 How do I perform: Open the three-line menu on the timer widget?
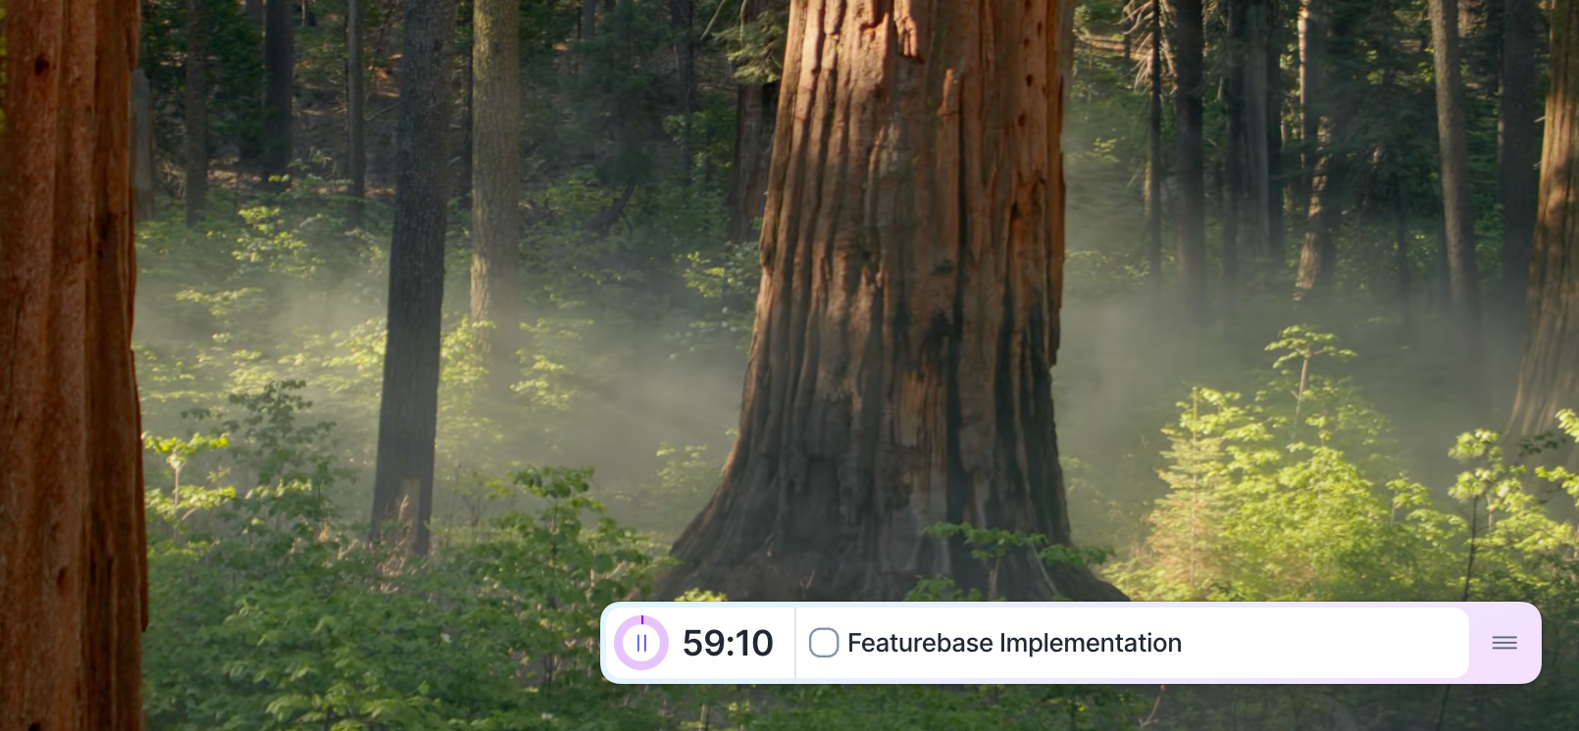pos(1503,643)
